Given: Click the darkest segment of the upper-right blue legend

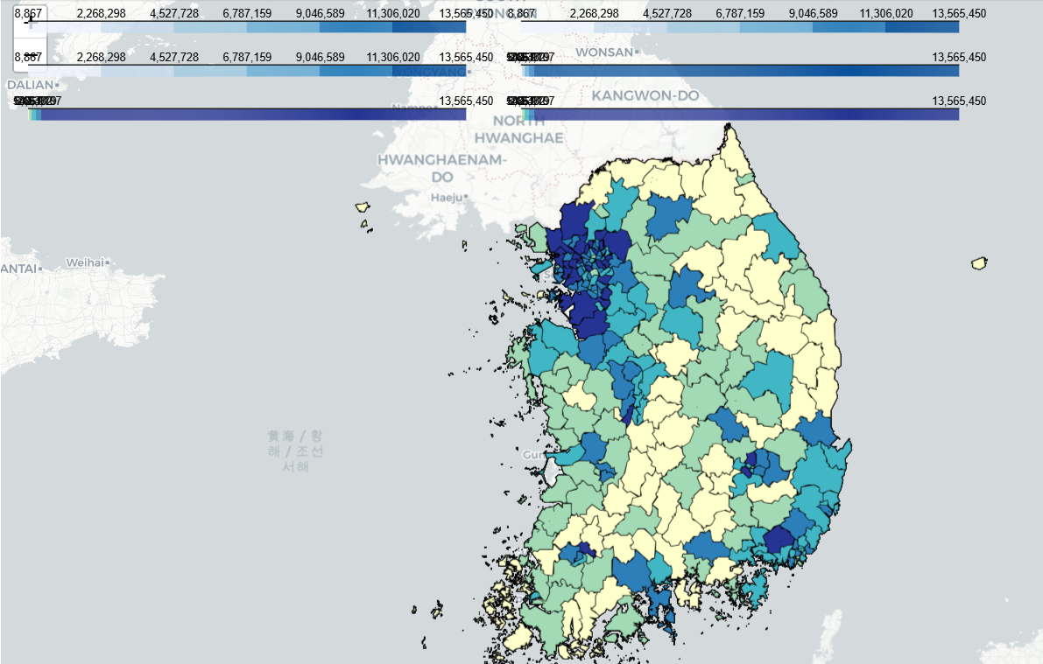Looking at the screenshot, I should tap(922, 27).
